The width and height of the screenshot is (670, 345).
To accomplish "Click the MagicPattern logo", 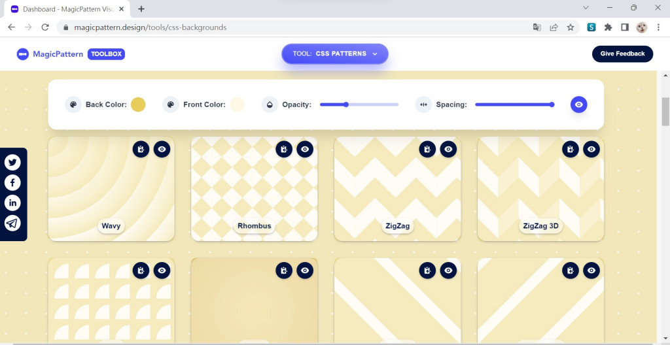I will click(x=50, y=54).
